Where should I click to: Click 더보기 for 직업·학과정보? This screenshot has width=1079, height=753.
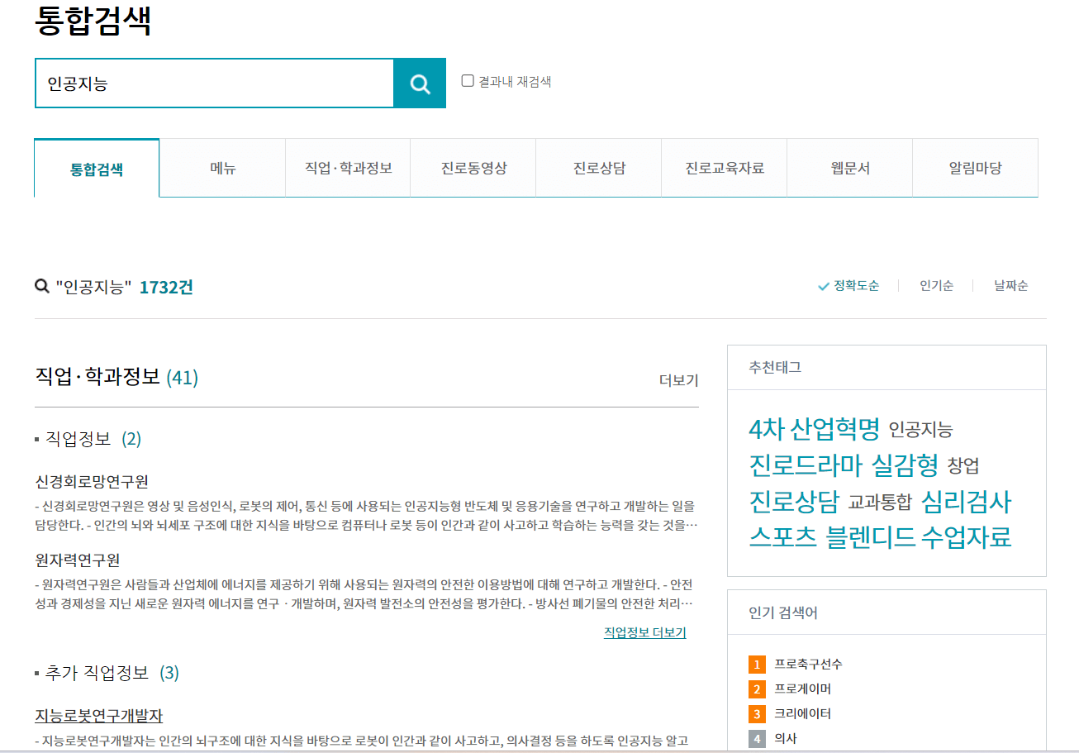click(x=678, y=380)
